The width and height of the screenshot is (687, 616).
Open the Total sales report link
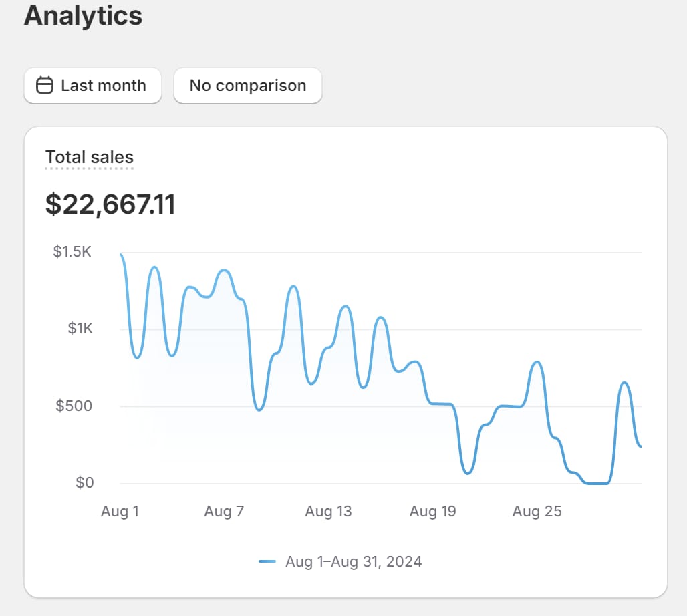[x=90, y=157]
